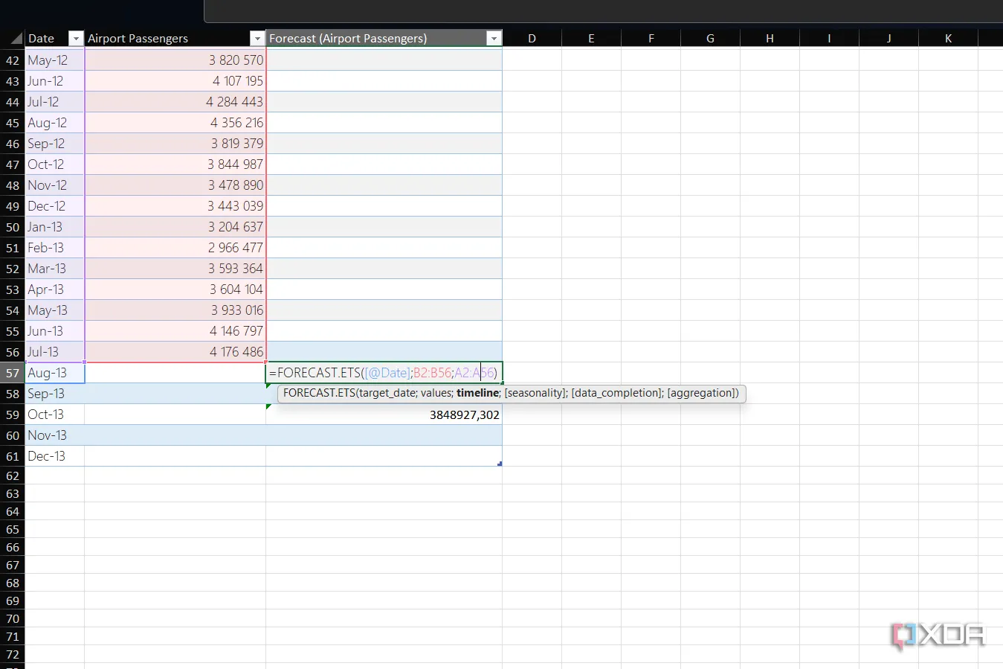Click the Select All corner triangle

click(x=16, y=39)
